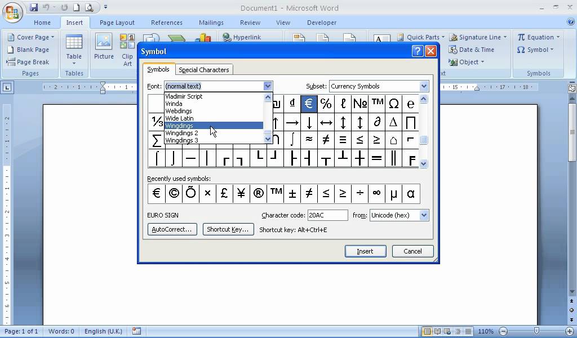Viewport: 577px width, 338px height.
Task: Select the Review ribbon tab
Action: click(250, 23)
